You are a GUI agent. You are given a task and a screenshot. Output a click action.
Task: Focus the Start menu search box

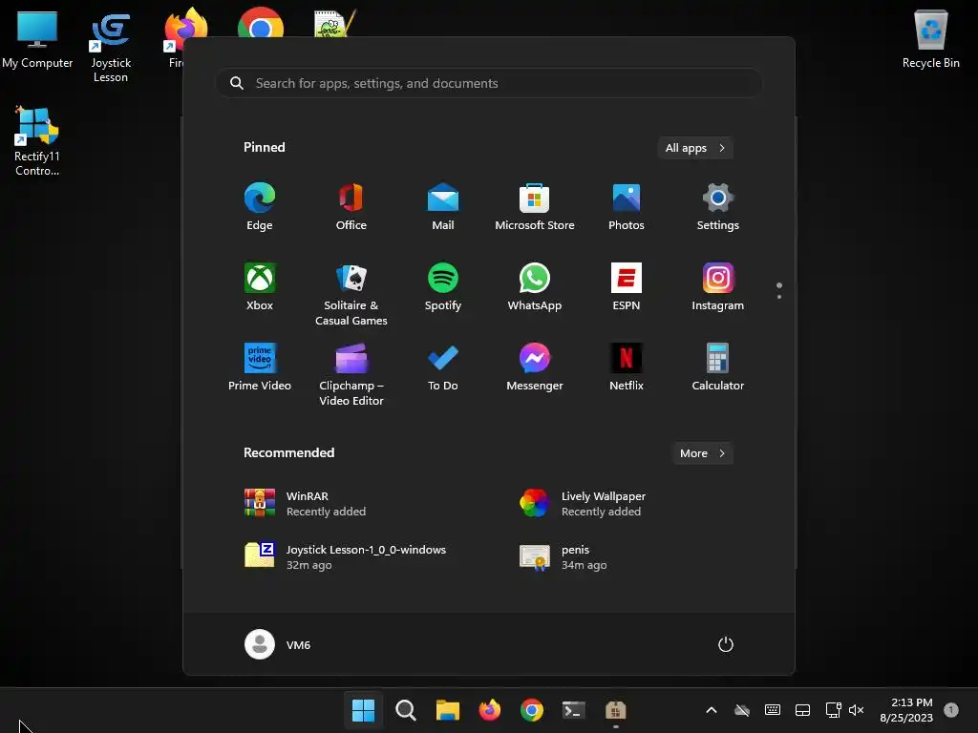pos(489,83)
